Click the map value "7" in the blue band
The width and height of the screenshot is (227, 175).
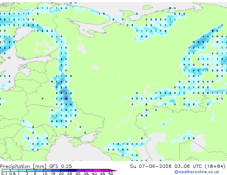point(57,87)
